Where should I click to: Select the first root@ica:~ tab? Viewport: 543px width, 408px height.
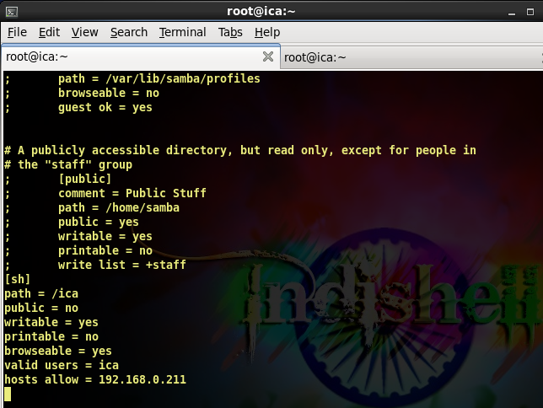[140, 56]
